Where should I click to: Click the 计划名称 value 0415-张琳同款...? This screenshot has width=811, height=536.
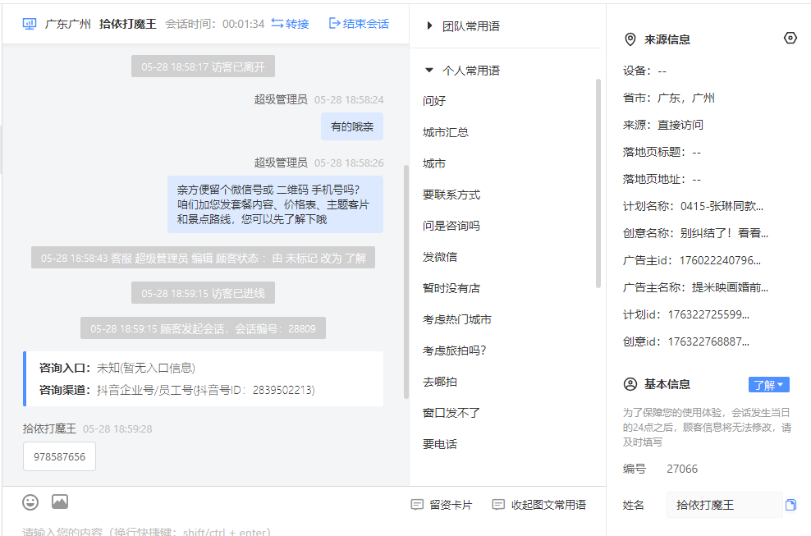tap(722, 206)
